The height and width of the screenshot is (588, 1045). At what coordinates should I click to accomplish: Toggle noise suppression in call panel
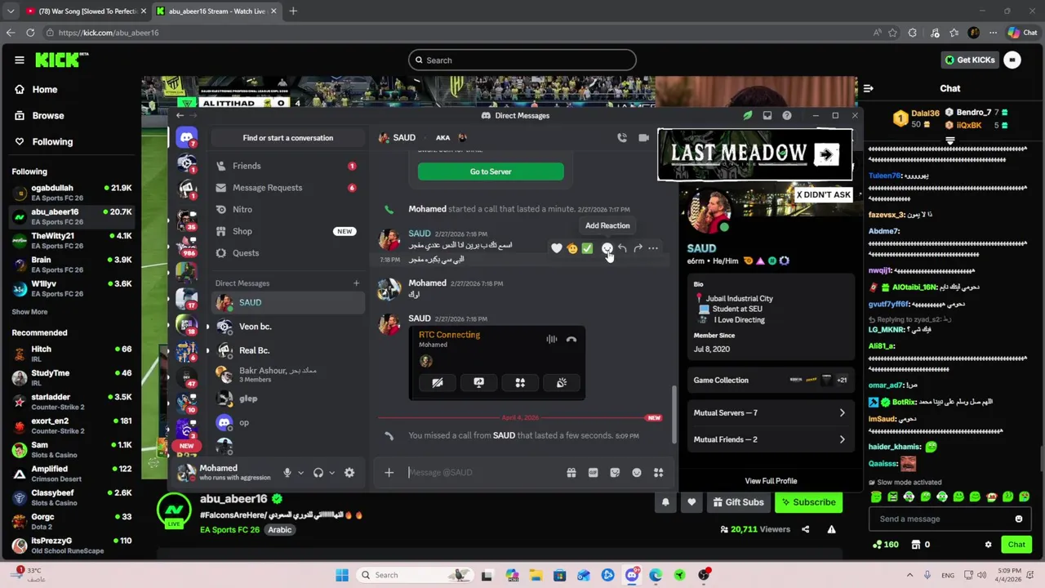click(x=552, y=340)
